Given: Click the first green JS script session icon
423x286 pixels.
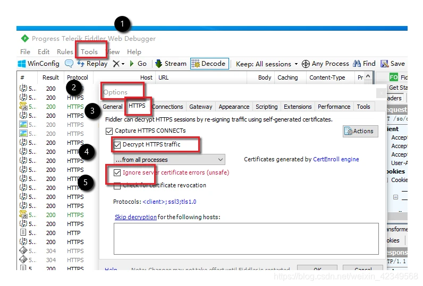Looking at the screenshot, I should click(23, 106).
